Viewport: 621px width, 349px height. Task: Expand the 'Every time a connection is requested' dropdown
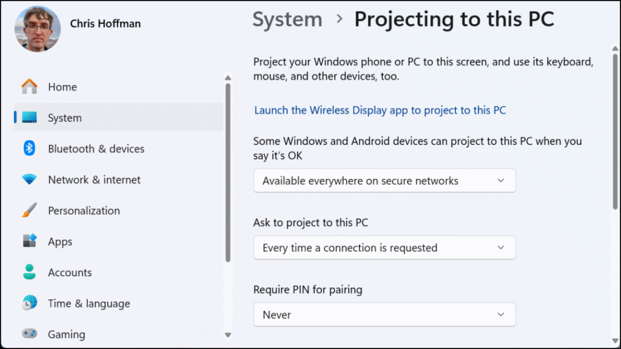pos(384,248)
